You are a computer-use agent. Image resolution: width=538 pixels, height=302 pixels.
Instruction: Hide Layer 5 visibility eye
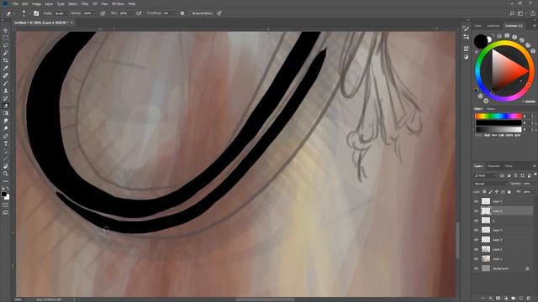pyautogui.click(x=476, y=201)
